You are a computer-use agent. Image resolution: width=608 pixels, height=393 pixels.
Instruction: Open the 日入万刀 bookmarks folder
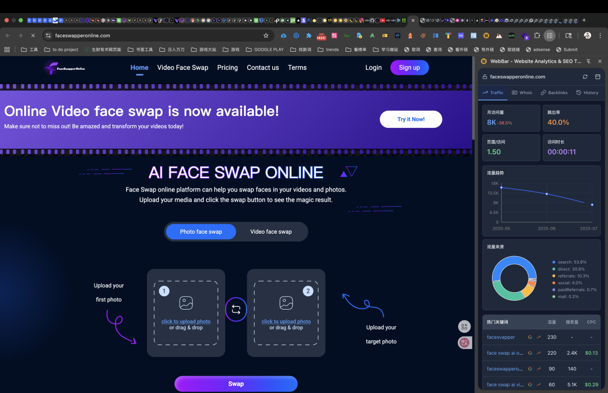pyautogui.click(x=172, y=50)
